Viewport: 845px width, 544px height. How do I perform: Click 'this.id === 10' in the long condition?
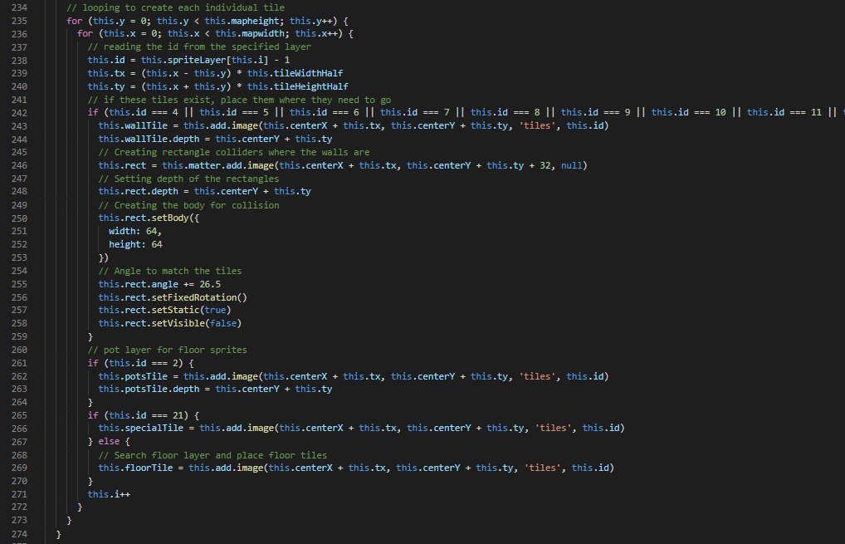point(689,112)
